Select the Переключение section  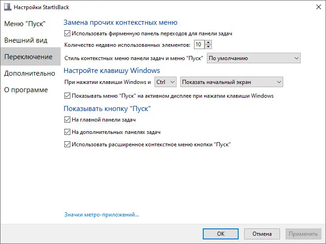click(30, 56)
